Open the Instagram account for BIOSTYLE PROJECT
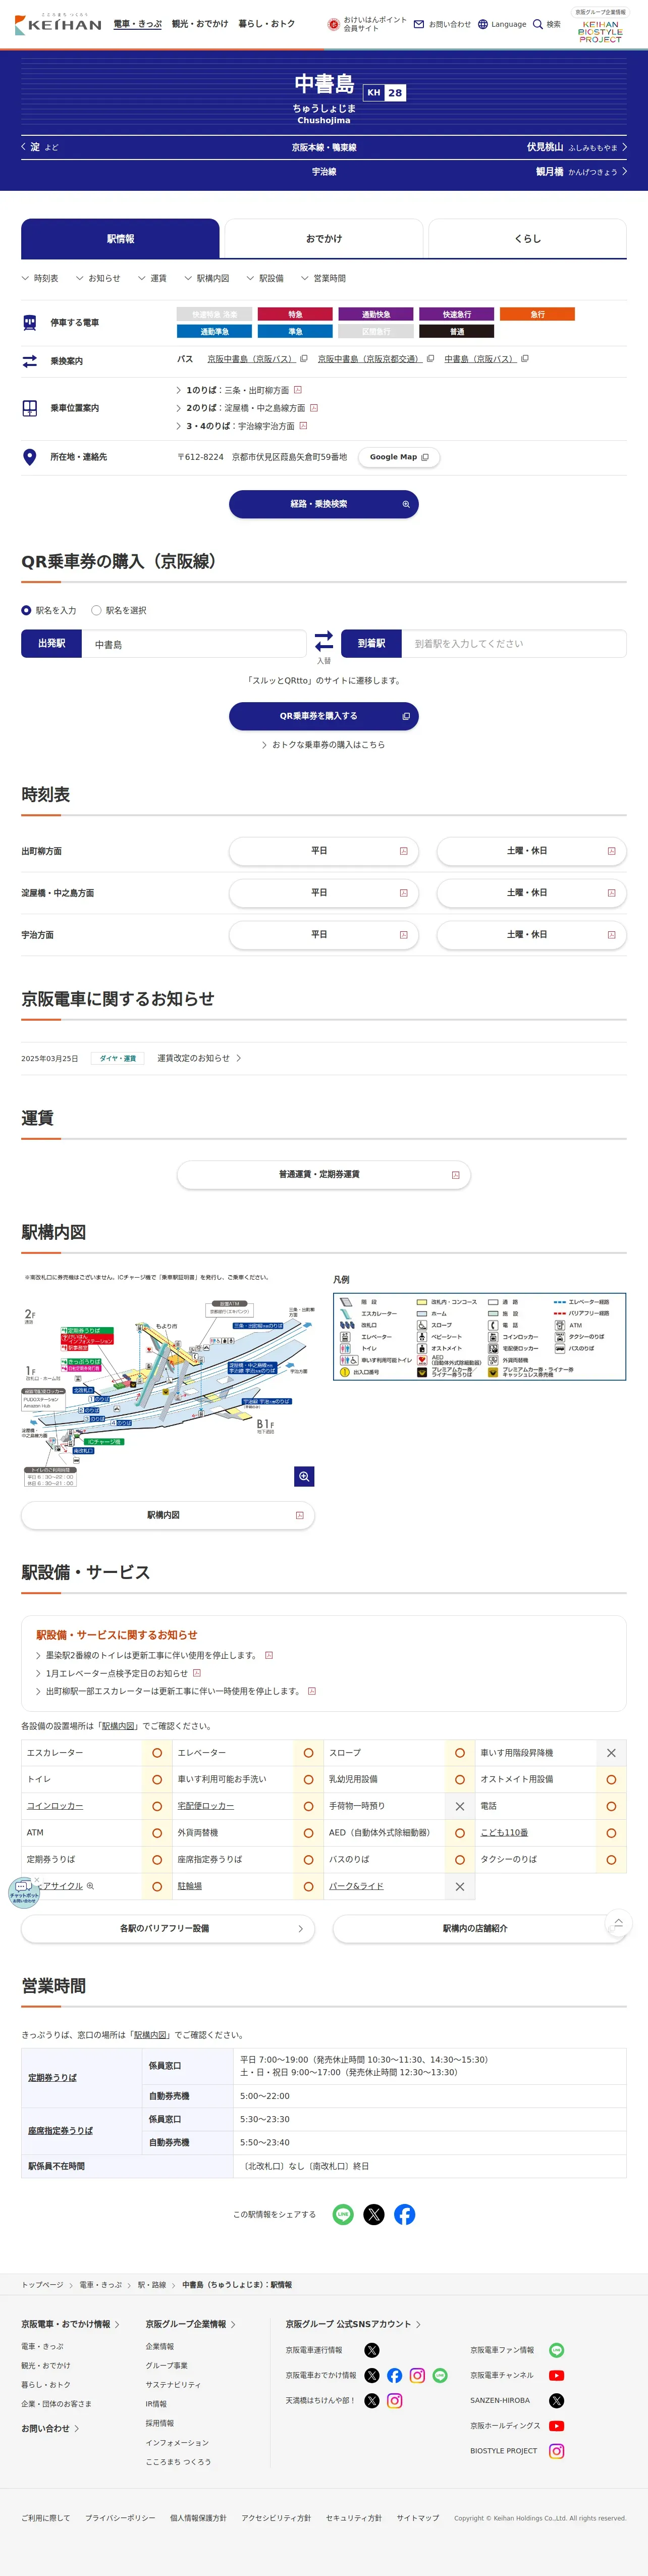The height and width of the screenshot is (2576, 648). click(x=557, y=2451)
